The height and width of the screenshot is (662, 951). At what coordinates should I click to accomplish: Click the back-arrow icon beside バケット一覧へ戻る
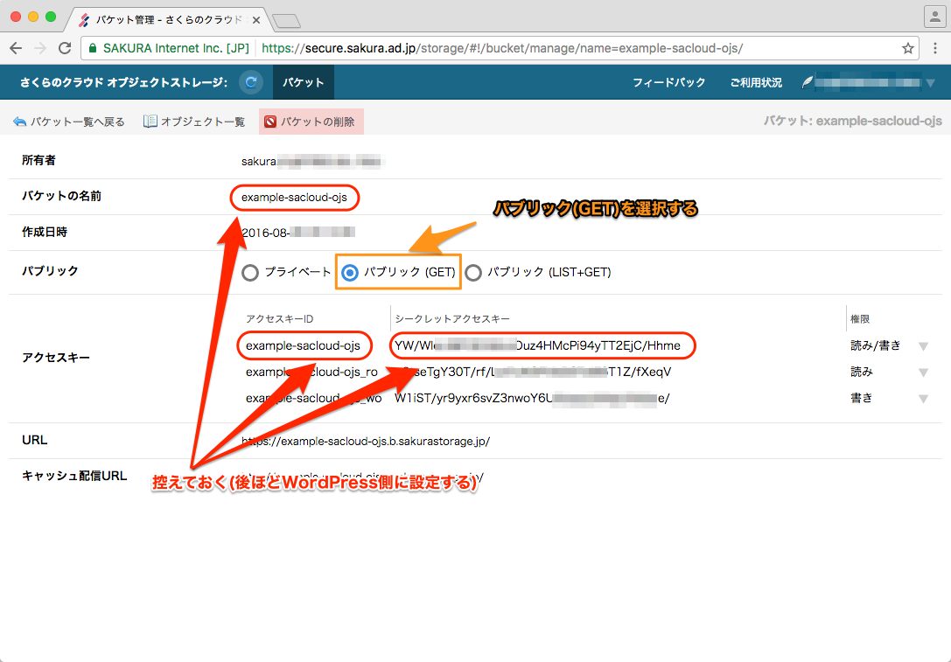[19, 122]
